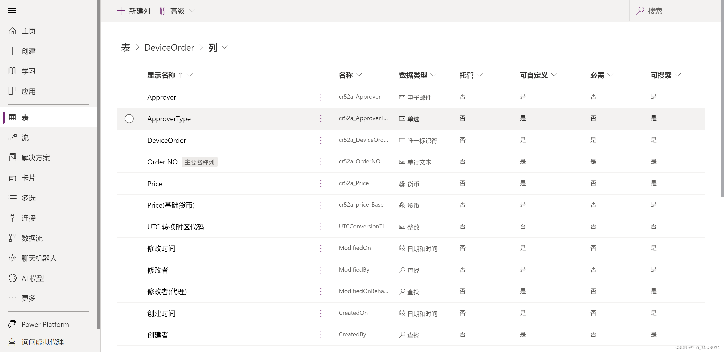The width and height of the screenshot is (724, 352).
Task: Click 主页 in the sidebar menu
Action: point(28,31)
